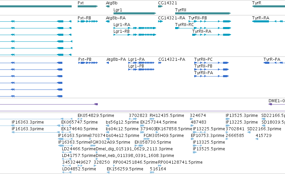The width and height of the screenshot is (285, 174).
Task: Click the TyrRII gene label
Action: (x=181, y=10)
